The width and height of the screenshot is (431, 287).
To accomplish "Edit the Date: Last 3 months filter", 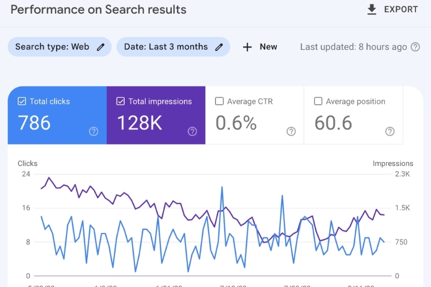I will (173, 46).
